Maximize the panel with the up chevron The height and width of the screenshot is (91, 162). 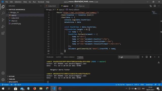155,57
